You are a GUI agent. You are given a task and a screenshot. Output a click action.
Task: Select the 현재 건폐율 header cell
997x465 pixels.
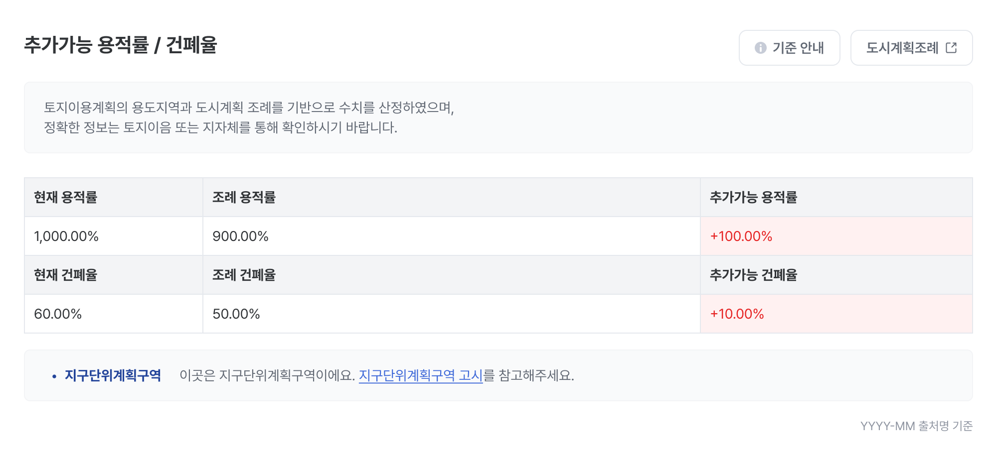tap(65, 275)
